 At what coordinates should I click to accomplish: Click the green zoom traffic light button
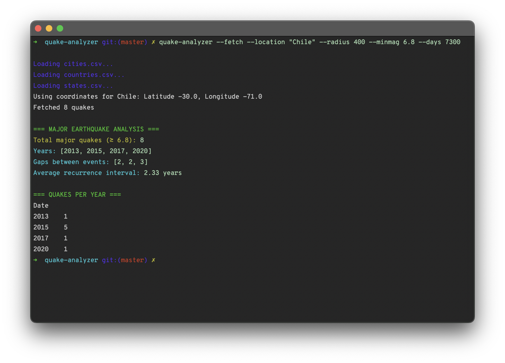(60, 28)
